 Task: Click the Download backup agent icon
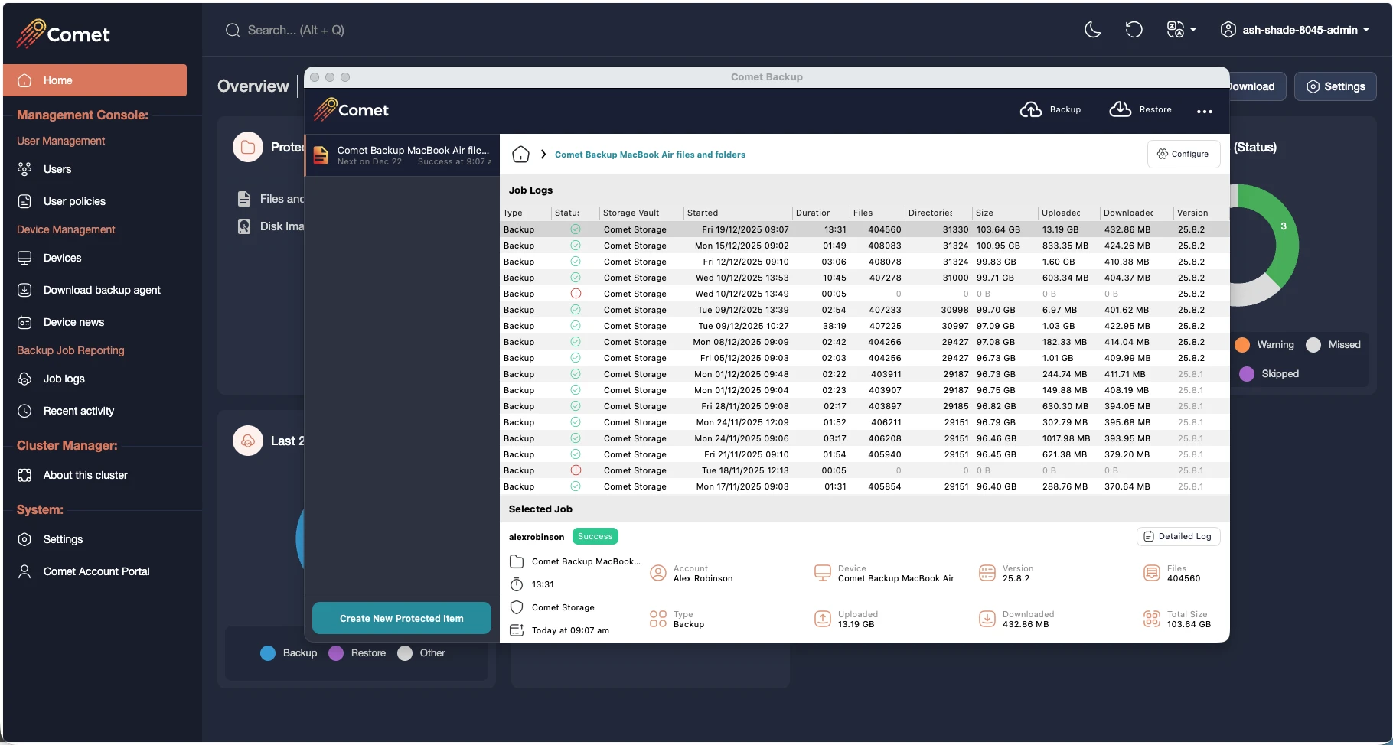pyautogui.click(x=24, y=290)
